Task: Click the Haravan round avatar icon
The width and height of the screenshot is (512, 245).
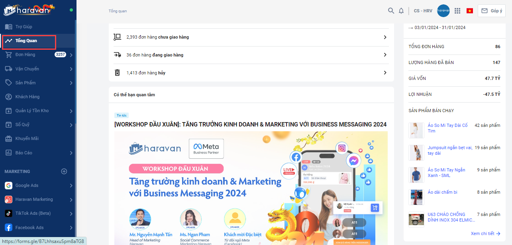Action: pos(443,11)
